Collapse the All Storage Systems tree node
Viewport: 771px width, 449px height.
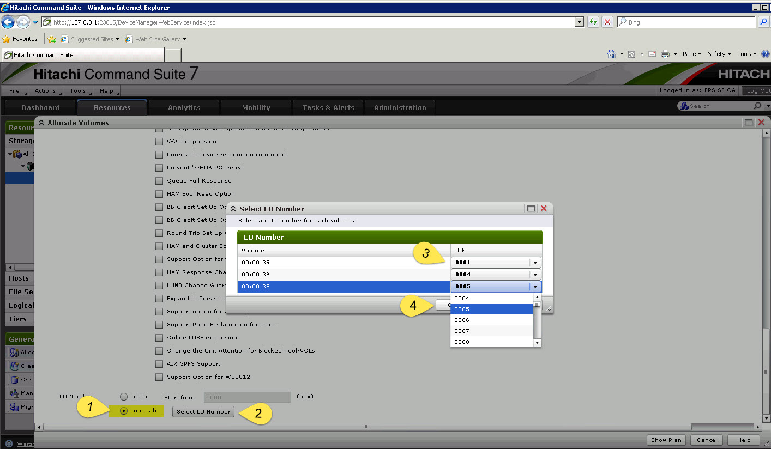(x=10, y=154)
